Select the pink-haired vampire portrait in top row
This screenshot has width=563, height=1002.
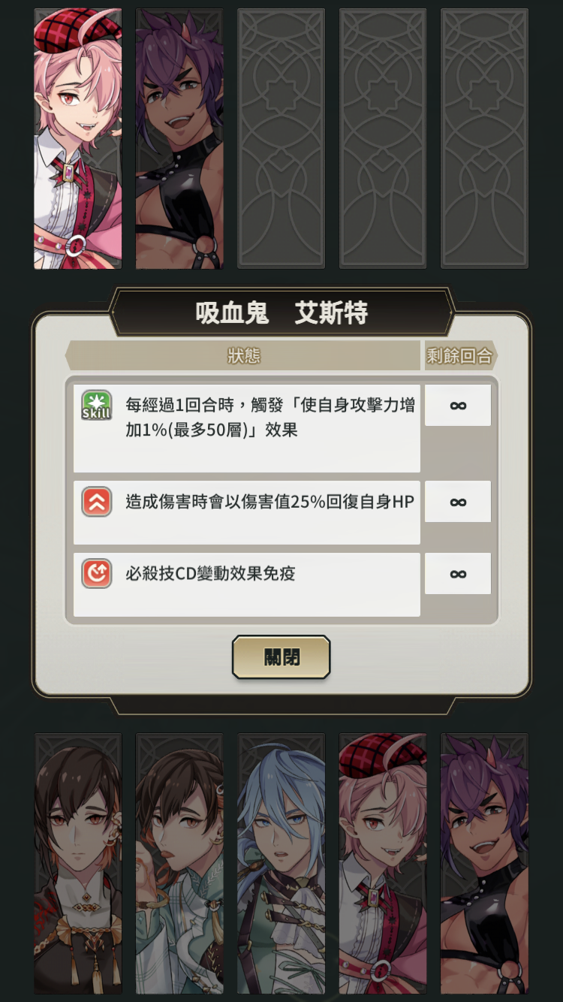(78, 138)
